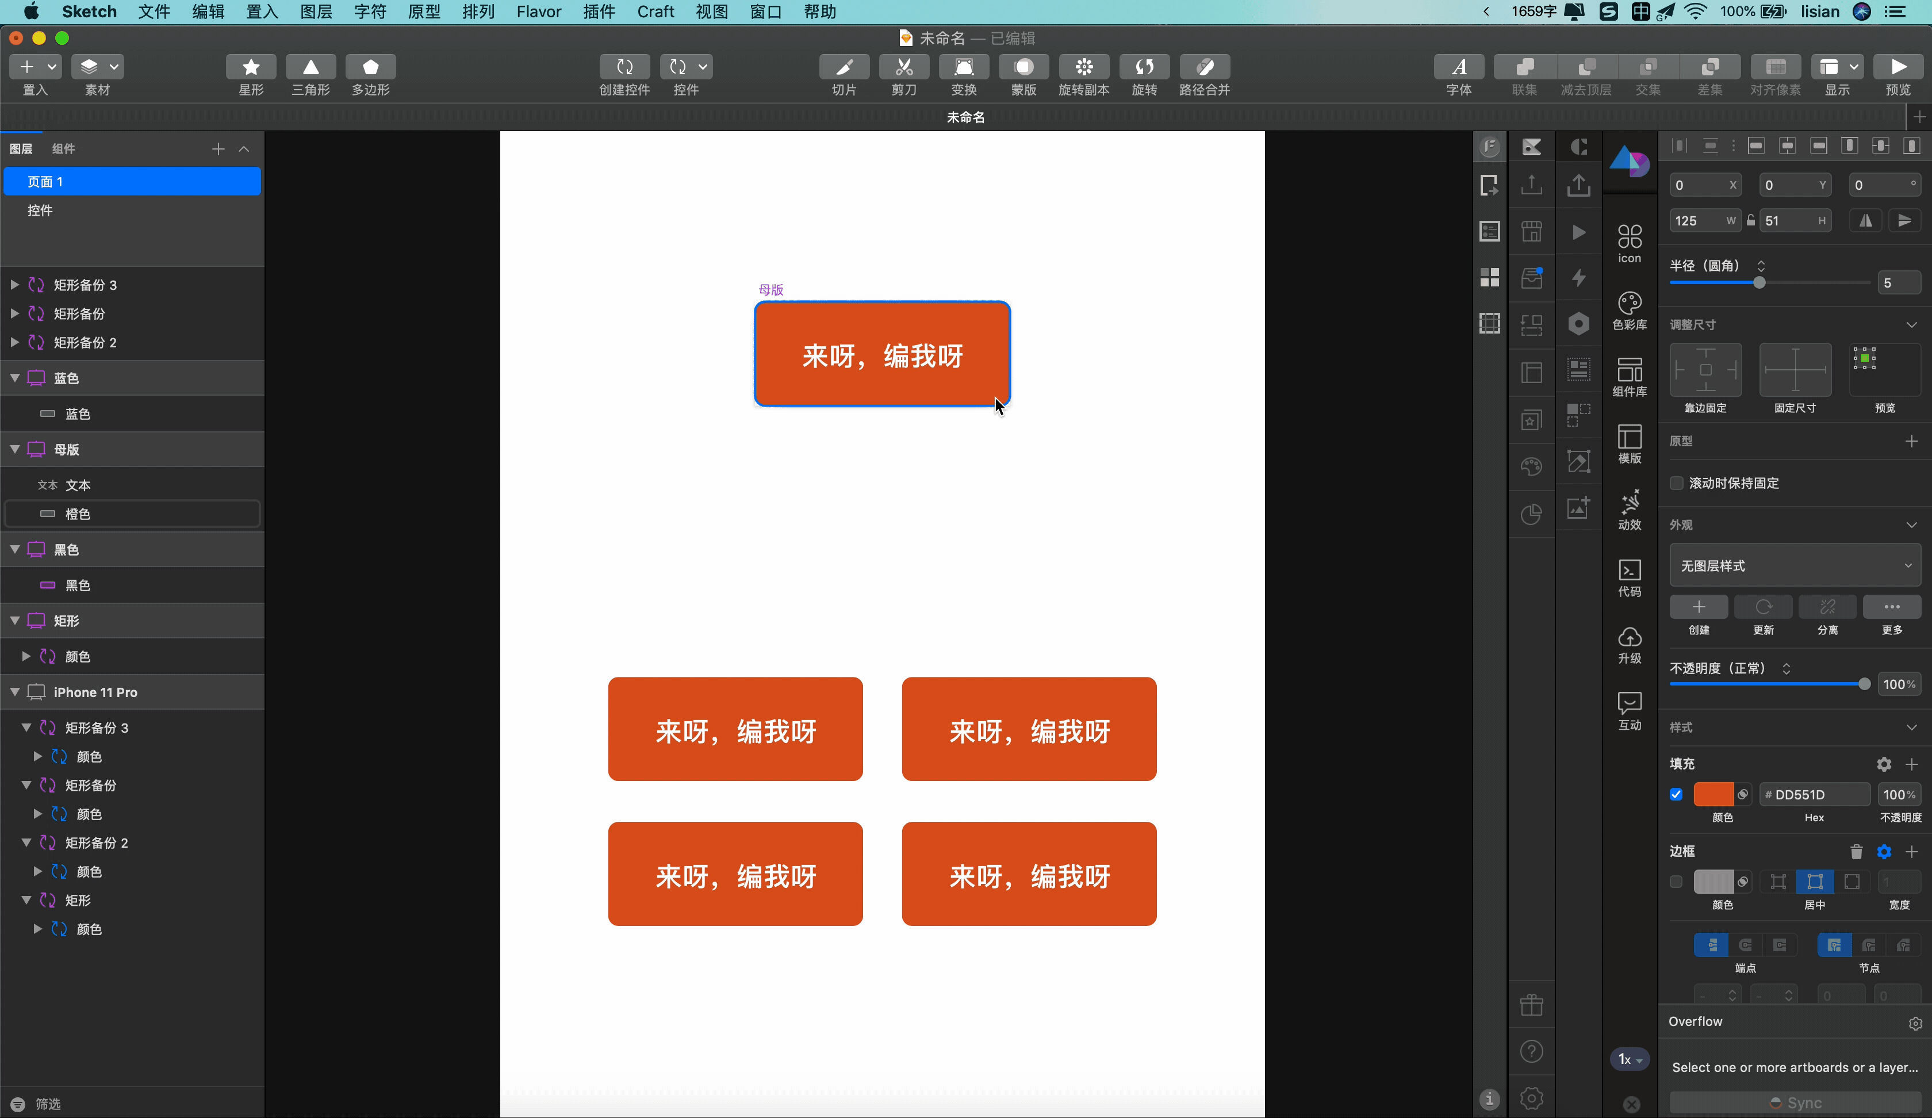
Task: Click the Preview play button in toolbar
Action: [x=1897, y=67]
